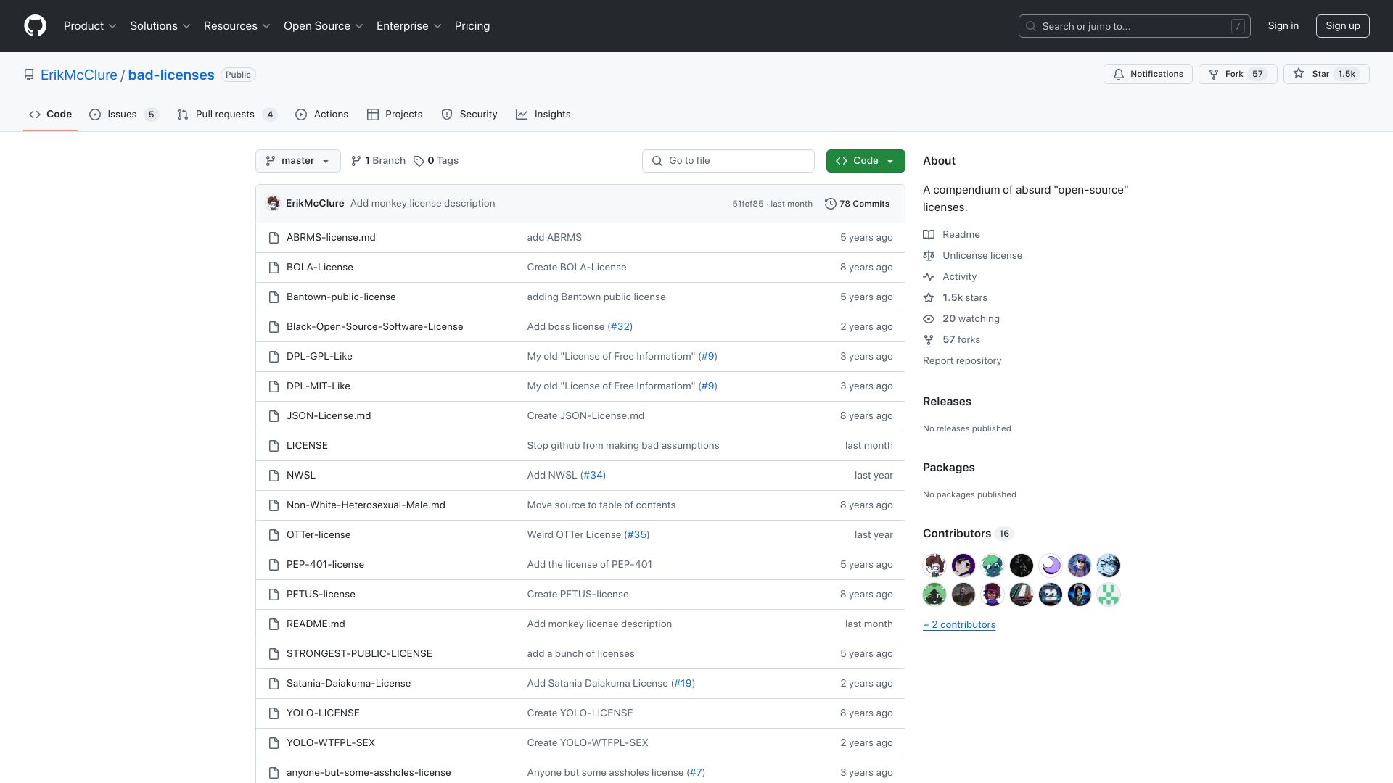The height and width of the screenshot is (783, 1393).
Task: Click the first contributor avatar
Action: click(x=934, y=565)
